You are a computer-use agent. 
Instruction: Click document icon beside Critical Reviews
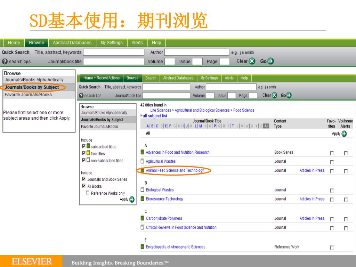(x=142, y=227)
